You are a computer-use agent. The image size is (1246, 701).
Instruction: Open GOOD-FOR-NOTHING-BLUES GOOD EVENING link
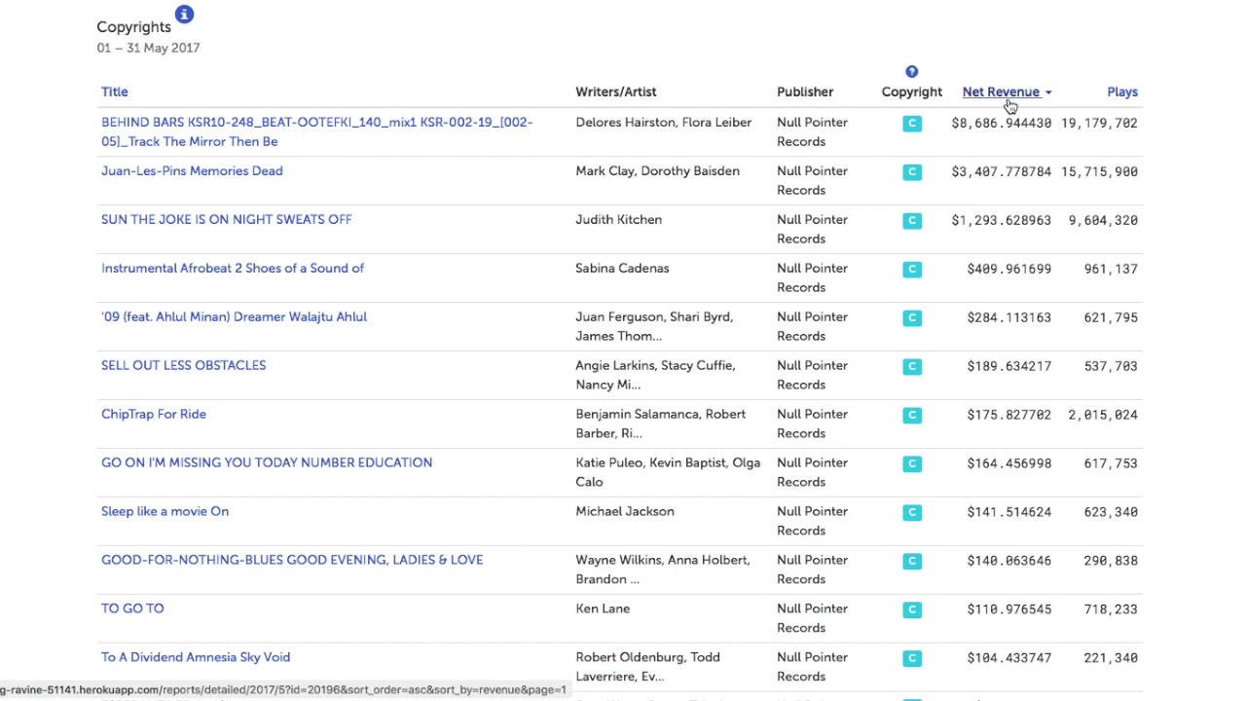(x=292, y=560)
